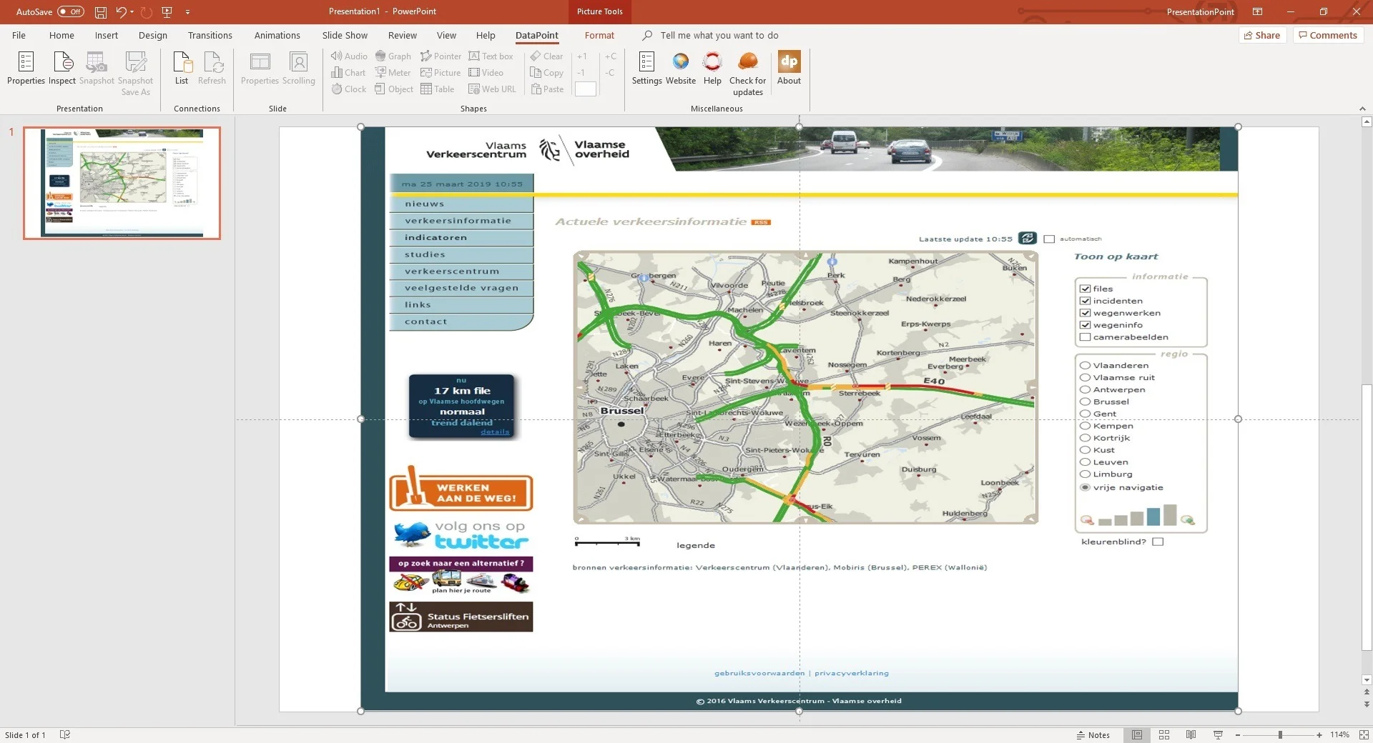Open Customize Quick Access Toolbar dropdown
1373x743 pixels.
[188, 12]
